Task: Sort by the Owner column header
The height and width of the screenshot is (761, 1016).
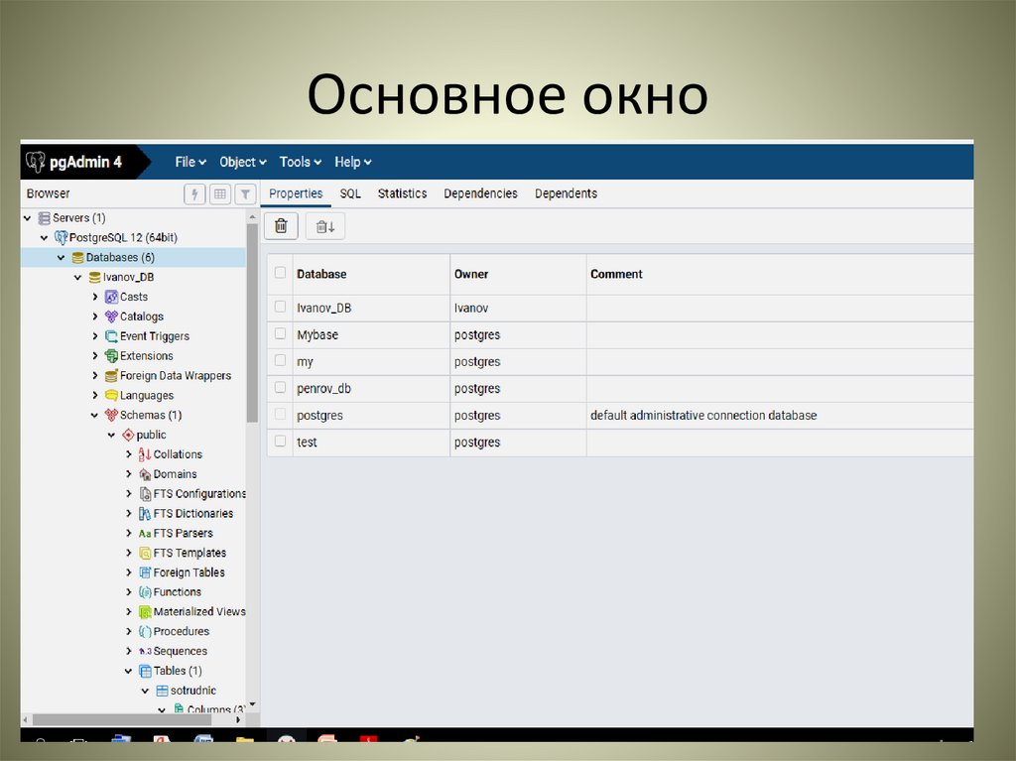Action: (x=471, y=274)
